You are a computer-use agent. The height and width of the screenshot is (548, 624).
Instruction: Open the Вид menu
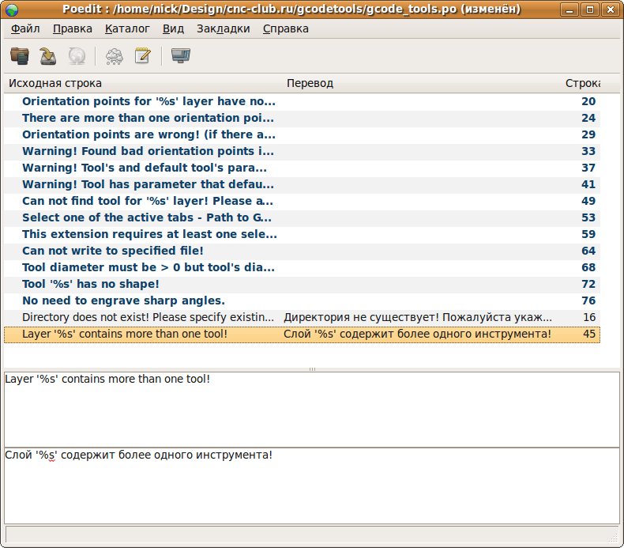173,28
